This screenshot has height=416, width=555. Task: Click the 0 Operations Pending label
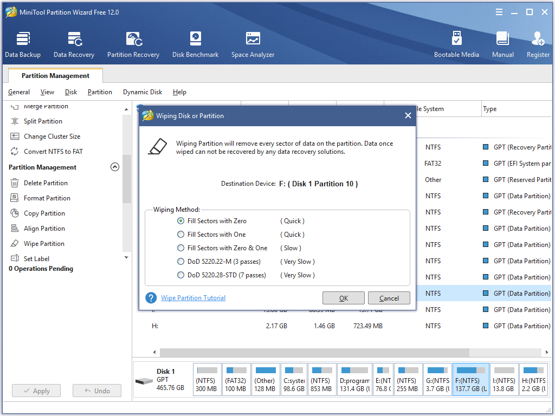tap(41, 269)
